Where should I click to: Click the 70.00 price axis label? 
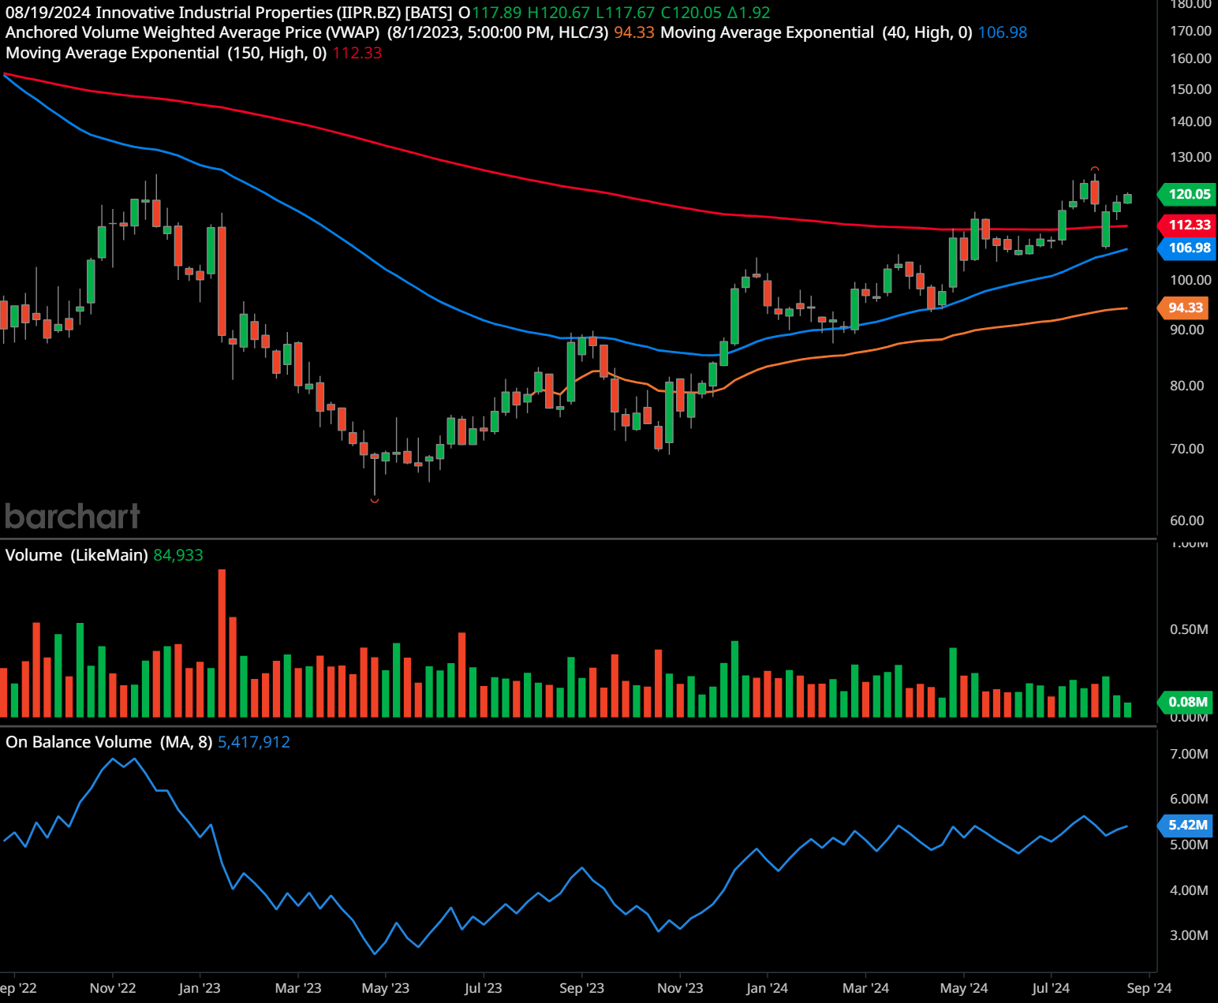[1186, 449]
